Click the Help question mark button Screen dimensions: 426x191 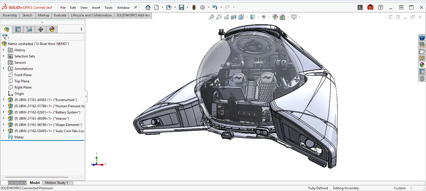[x=381, y=7]
